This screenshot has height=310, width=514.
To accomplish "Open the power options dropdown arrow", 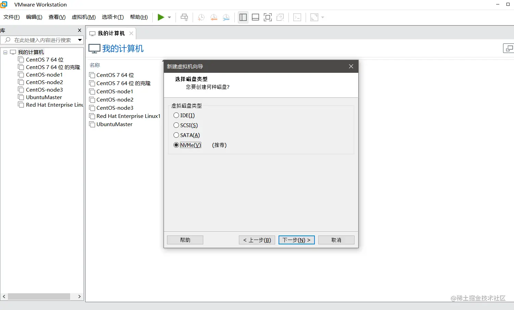I will pos(169,17).
